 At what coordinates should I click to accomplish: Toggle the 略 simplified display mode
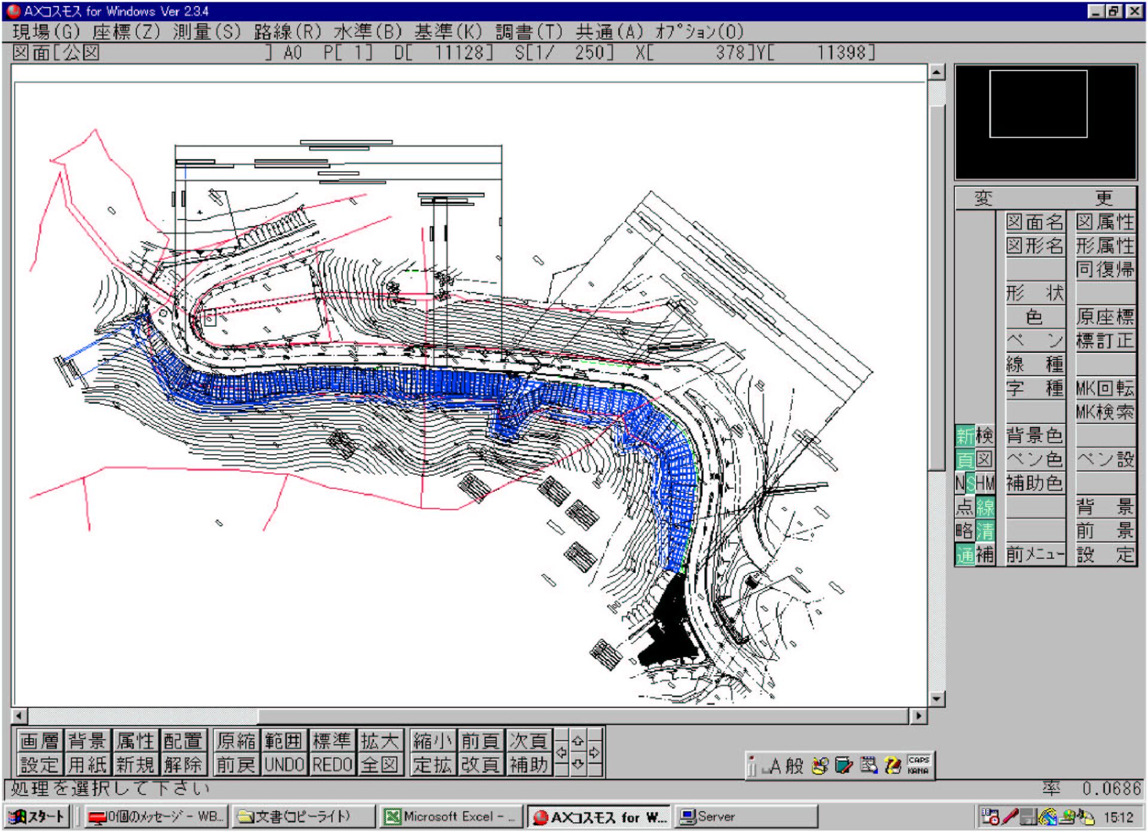[x=964, y=531]
